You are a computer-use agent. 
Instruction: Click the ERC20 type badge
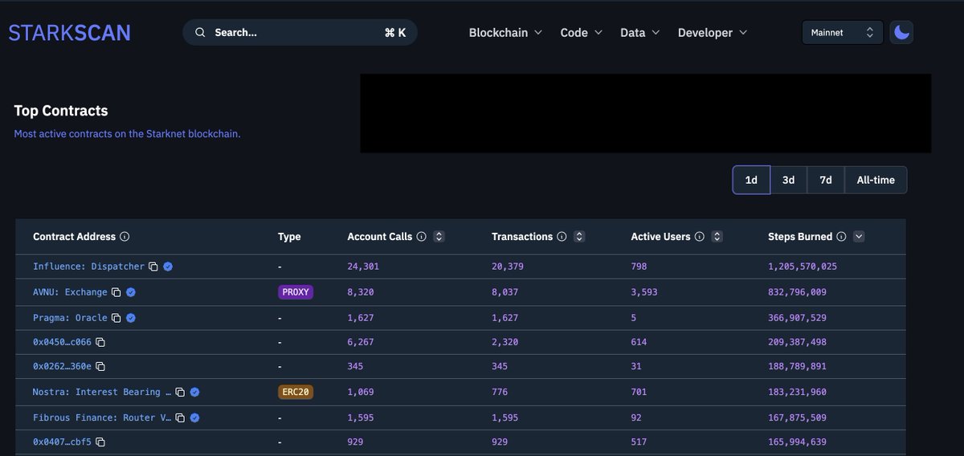click(x=296, y=392)
